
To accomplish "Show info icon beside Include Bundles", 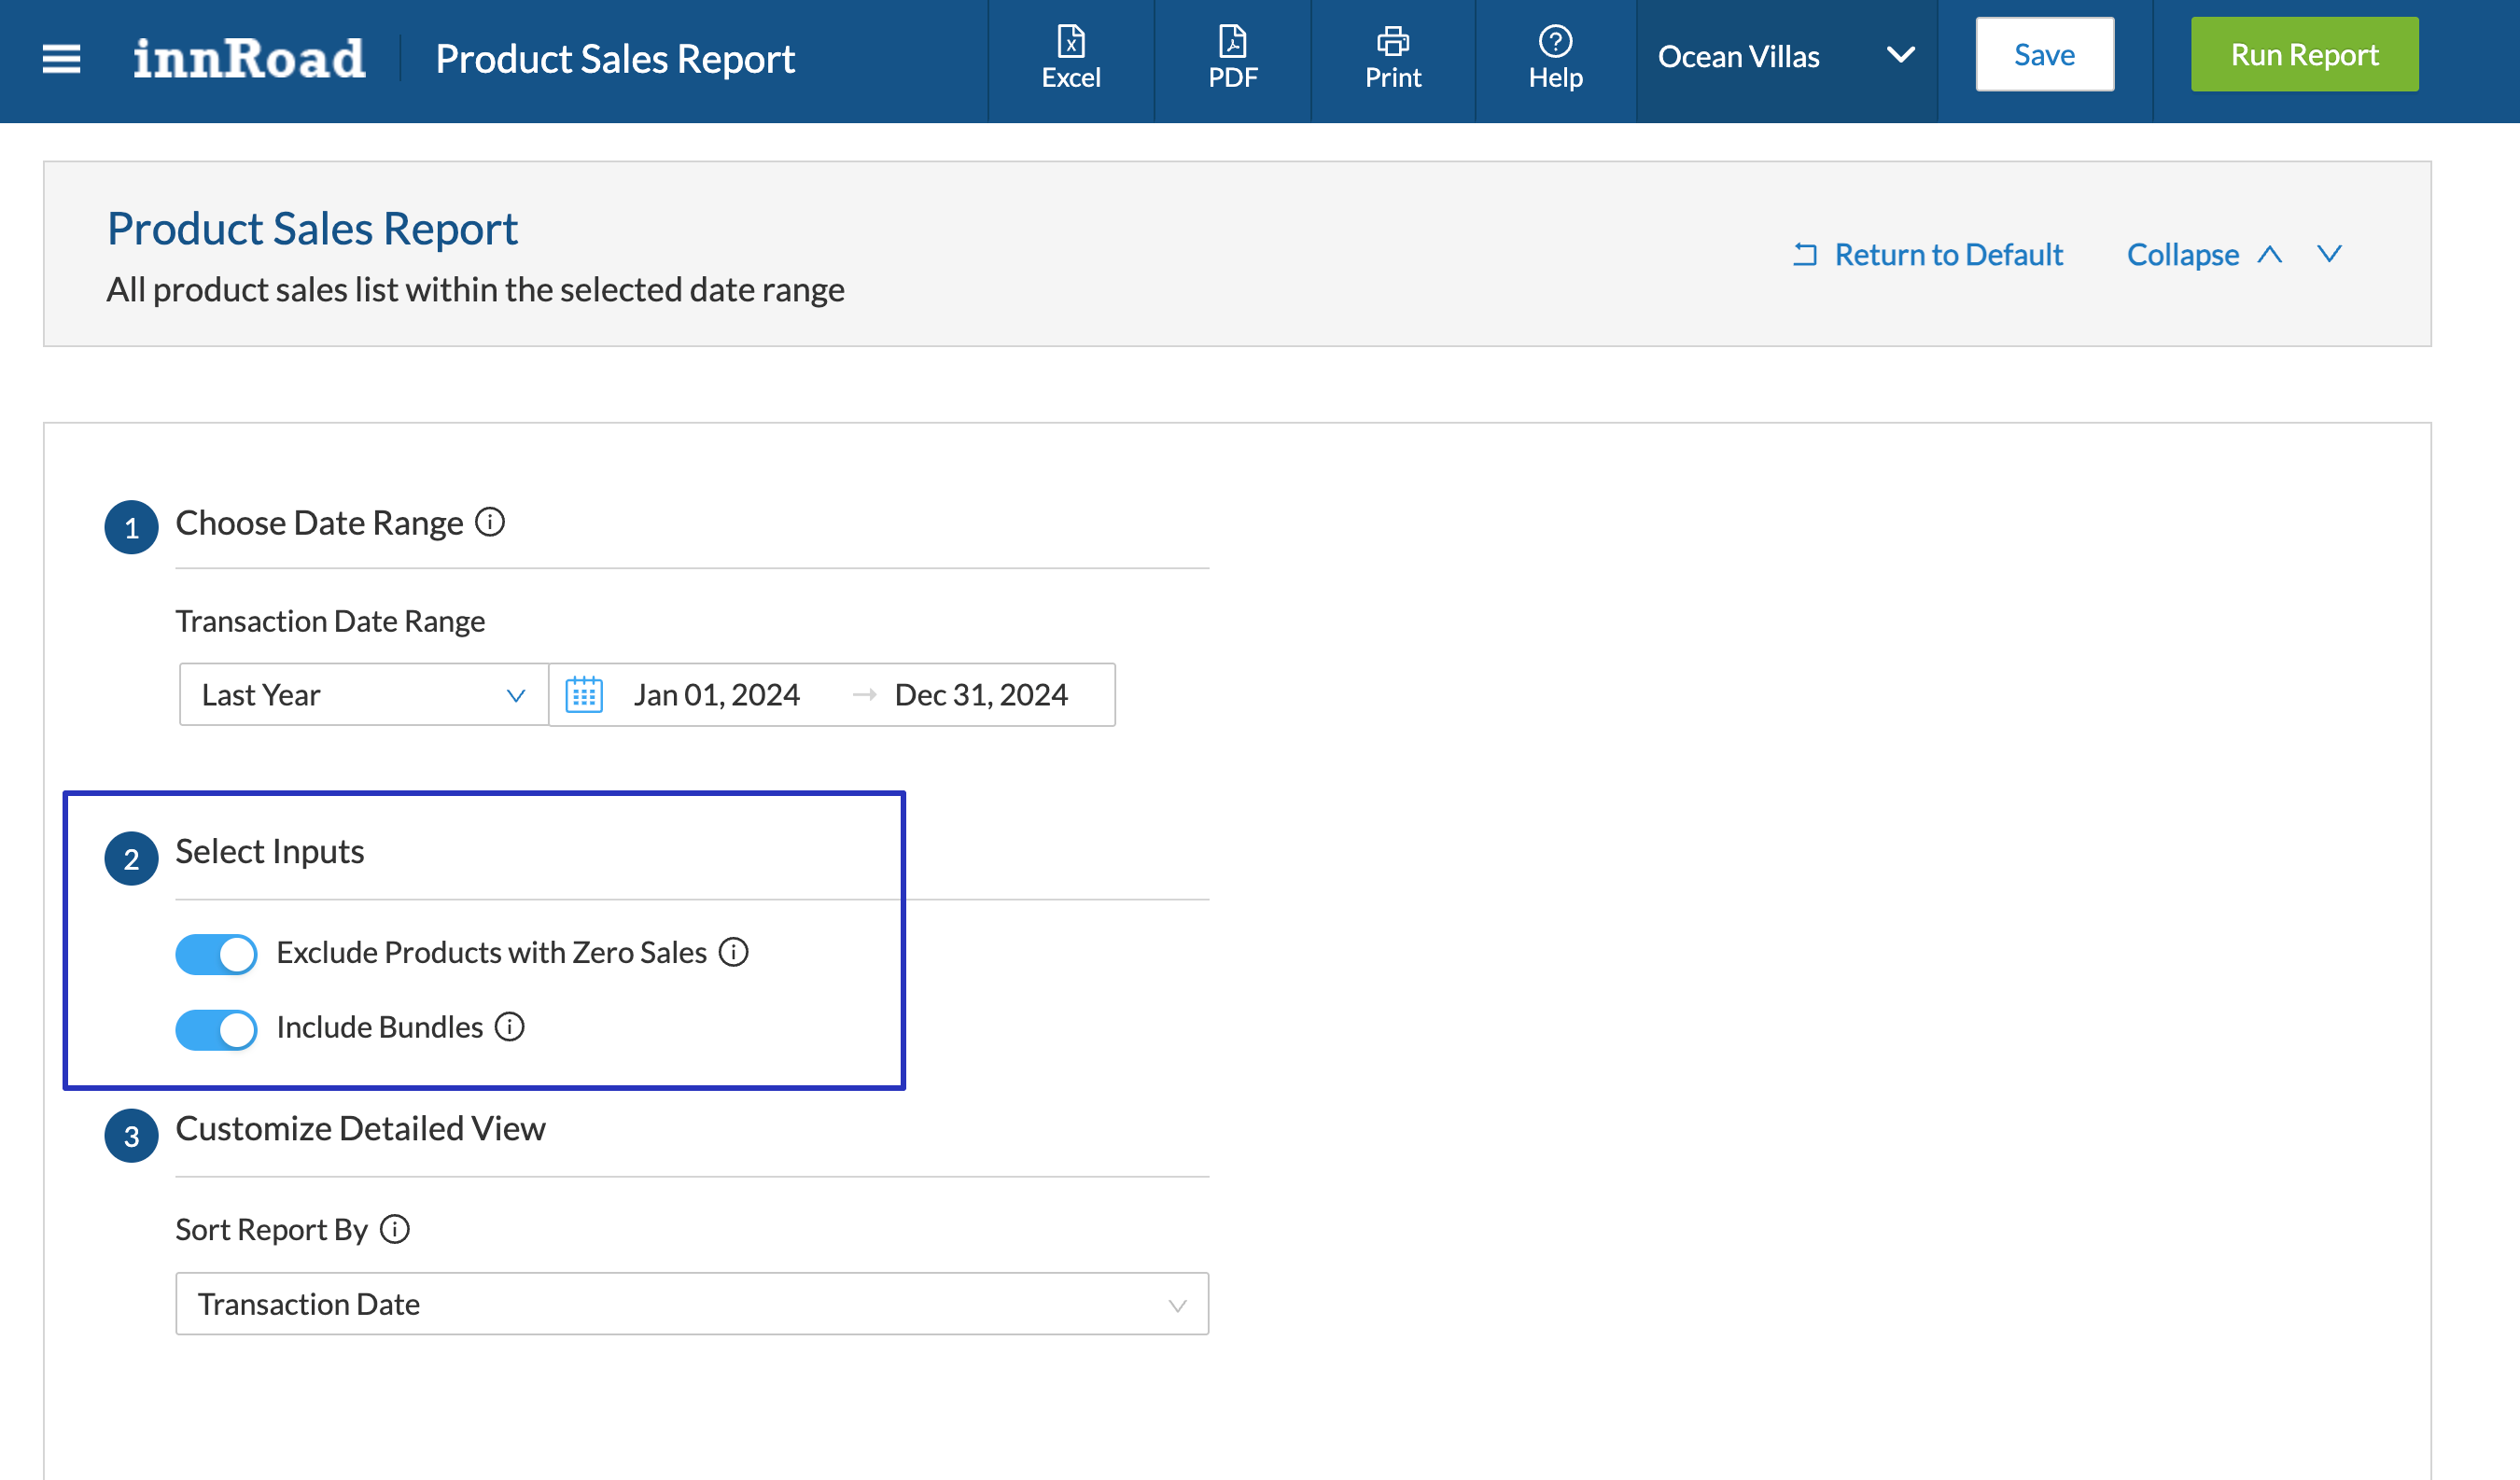I will tap(510, 1026).
